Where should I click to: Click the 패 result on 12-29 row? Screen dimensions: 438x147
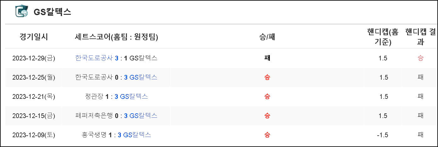point(267,58)
